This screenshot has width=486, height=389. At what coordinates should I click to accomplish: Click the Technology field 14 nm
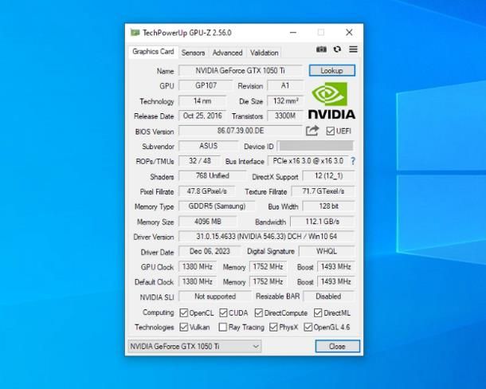202,100
